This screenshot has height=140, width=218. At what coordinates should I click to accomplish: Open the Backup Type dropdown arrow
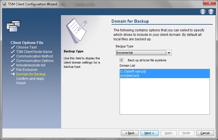pos(169,53)
